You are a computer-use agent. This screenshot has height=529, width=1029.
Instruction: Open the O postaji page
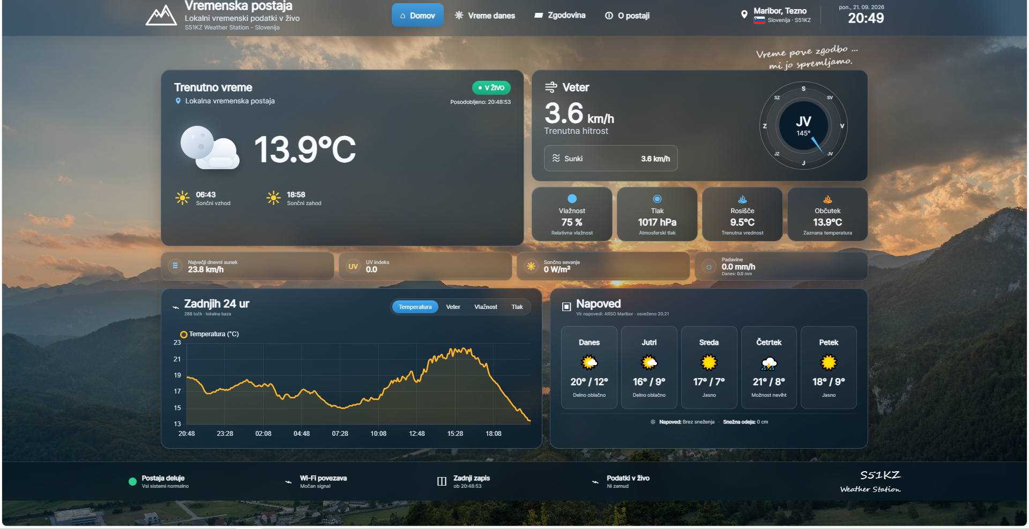pos(628,16)
